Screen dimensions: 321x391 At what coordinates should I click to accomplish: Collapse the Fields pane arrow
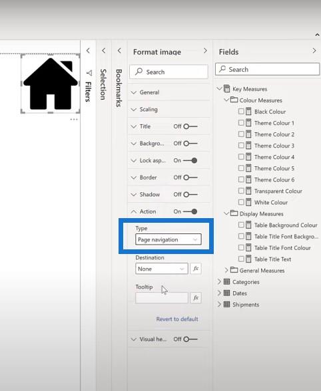[314, 51]
